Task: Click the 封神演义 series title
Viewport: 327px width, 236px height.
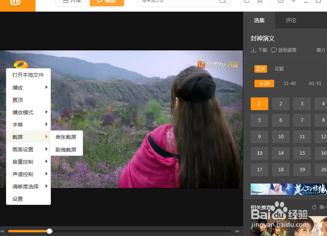Action: [x=262, y=39]
